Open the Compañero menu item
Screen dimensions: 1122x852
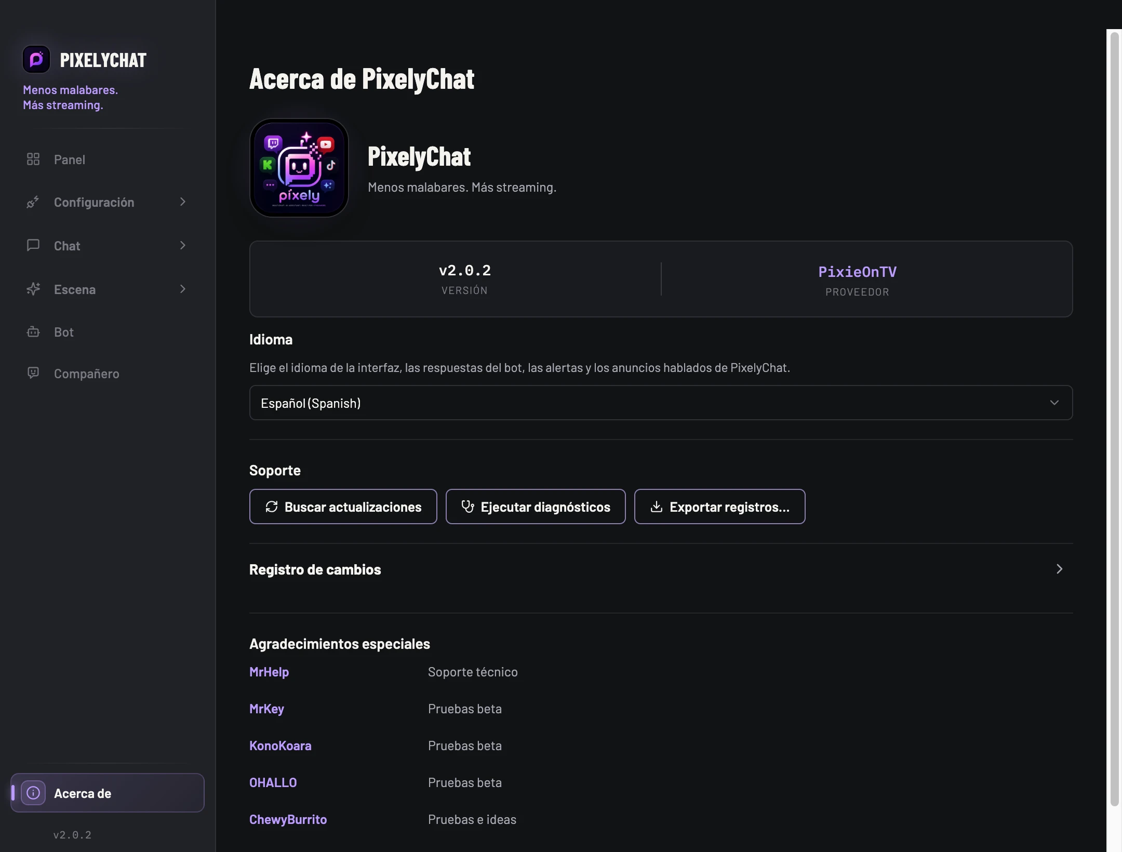pos(108,374)
